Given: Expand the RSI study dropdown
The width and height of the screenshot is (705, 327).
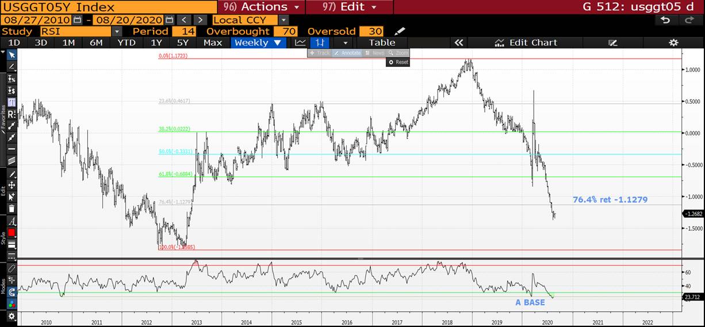Looking at the screenshot, I should pos(117,31).
